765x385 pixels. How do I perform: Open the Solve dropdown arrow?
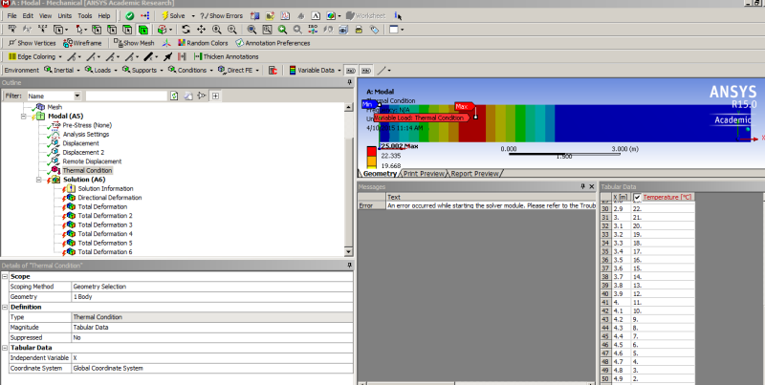193,16
